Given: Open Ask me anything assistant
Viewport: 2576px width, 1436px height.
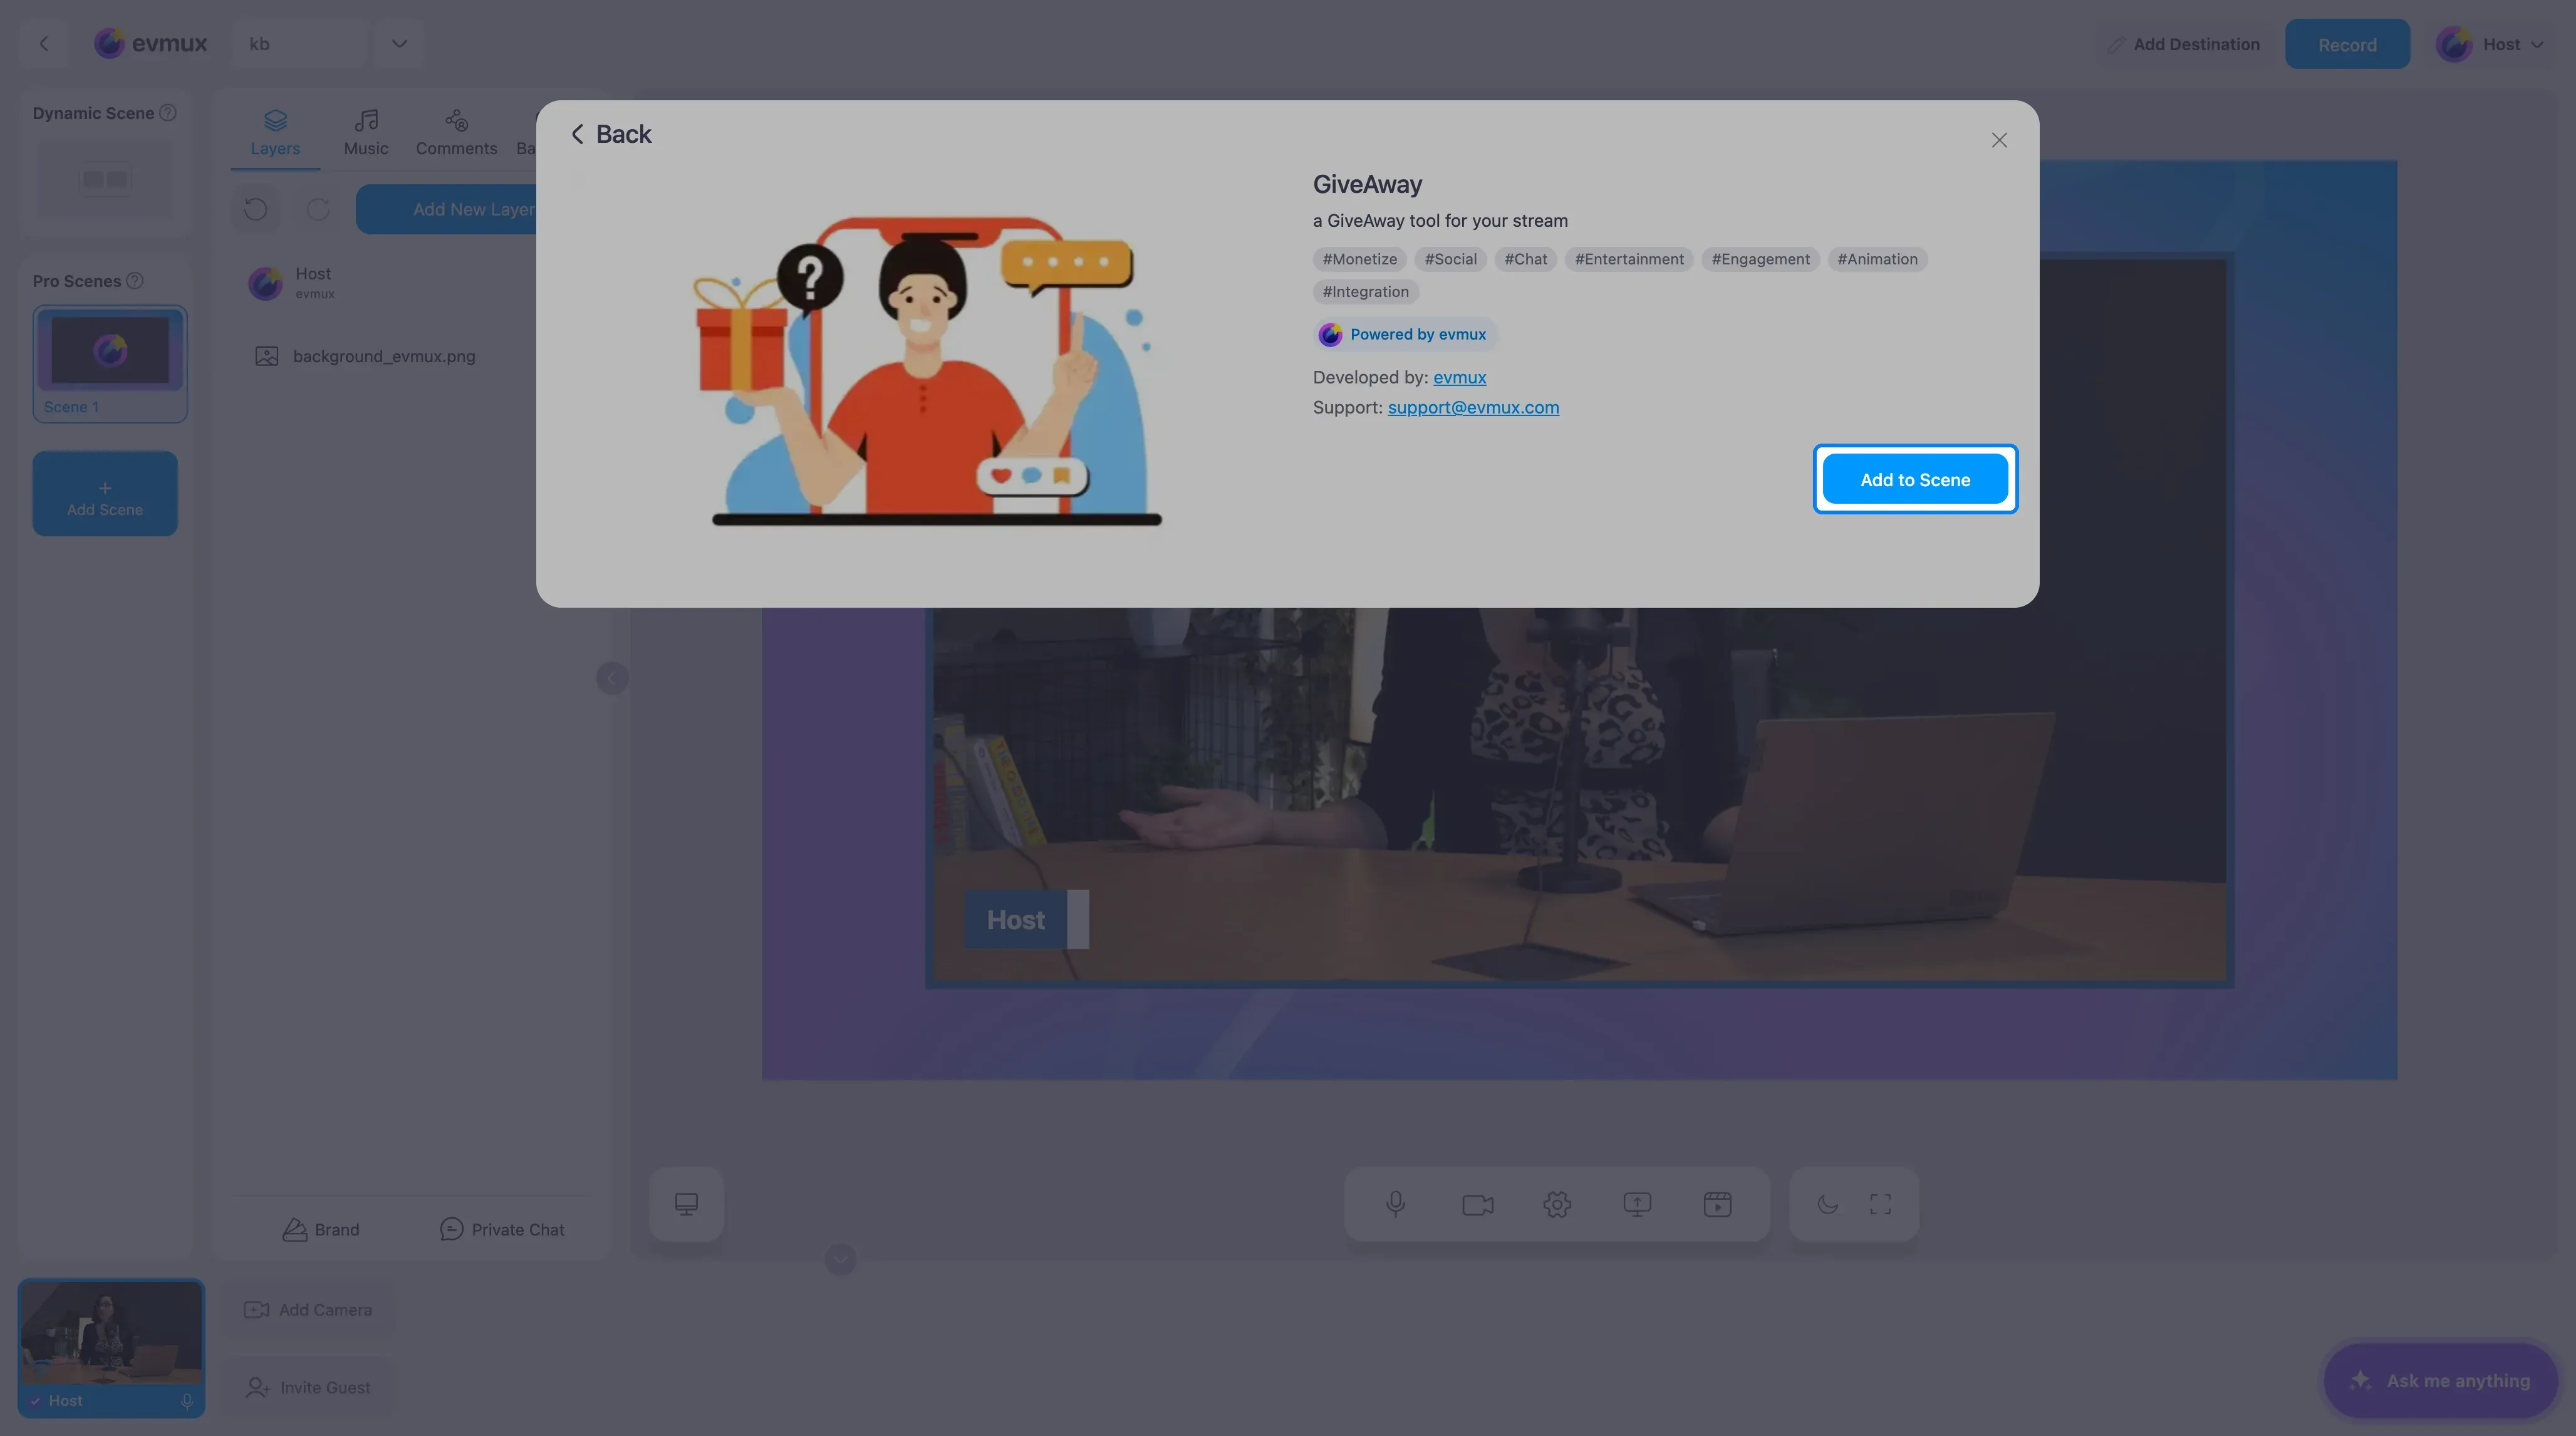Looking at the screenshot, I should 2441,1381.
